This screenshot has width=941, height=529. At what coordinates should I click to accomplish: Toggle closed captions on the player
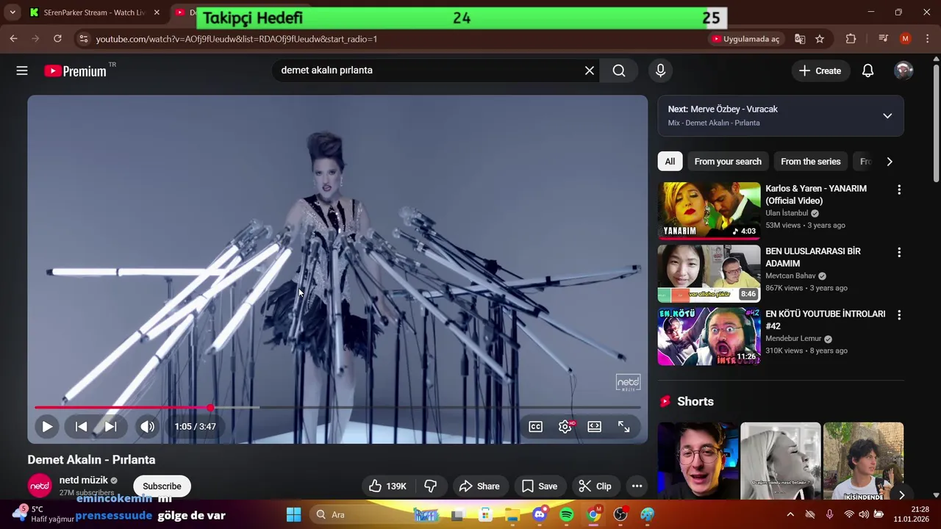536,427
